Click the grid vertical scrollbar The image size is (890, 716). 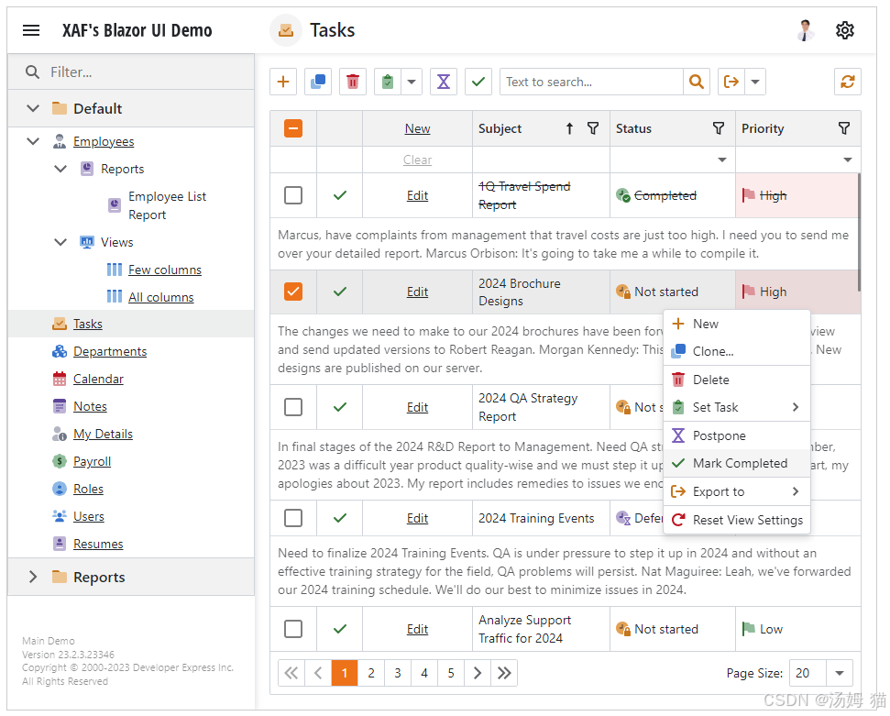pyautogui.click(x=859, y=232)
